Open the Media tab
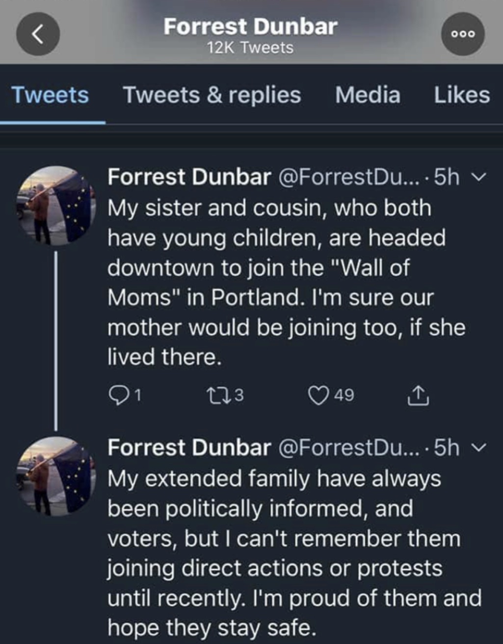 368,95
